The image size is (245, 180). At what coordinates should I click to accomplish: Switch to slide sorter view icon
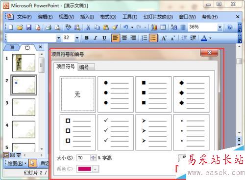coord(12,155)
